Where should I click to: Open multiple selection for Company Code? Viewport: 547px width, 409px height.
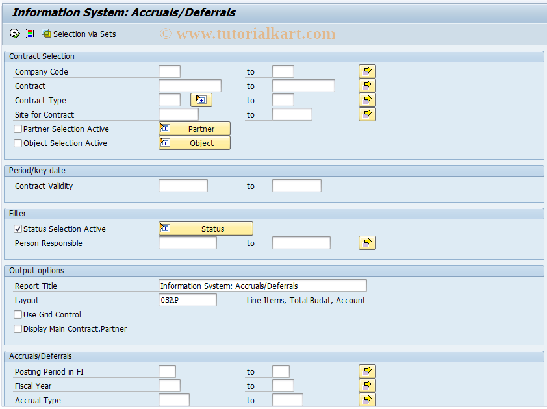coord(367,71)
